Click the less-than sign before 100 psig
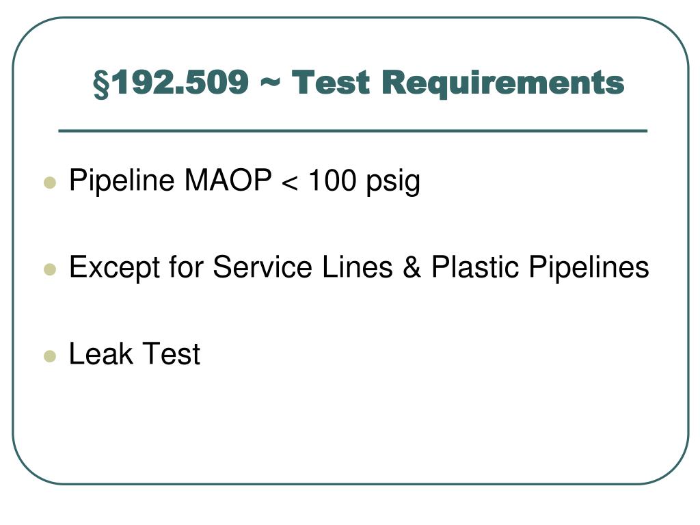The height and width of the screenshot is (525, 700). [290, 183]
